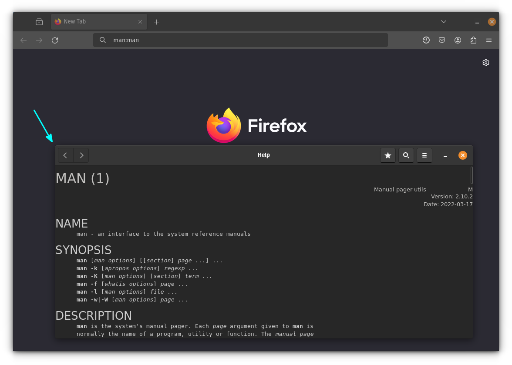Open Firefox View in the tab bar
The image size is (512, 365).
(x=39, y=21)
